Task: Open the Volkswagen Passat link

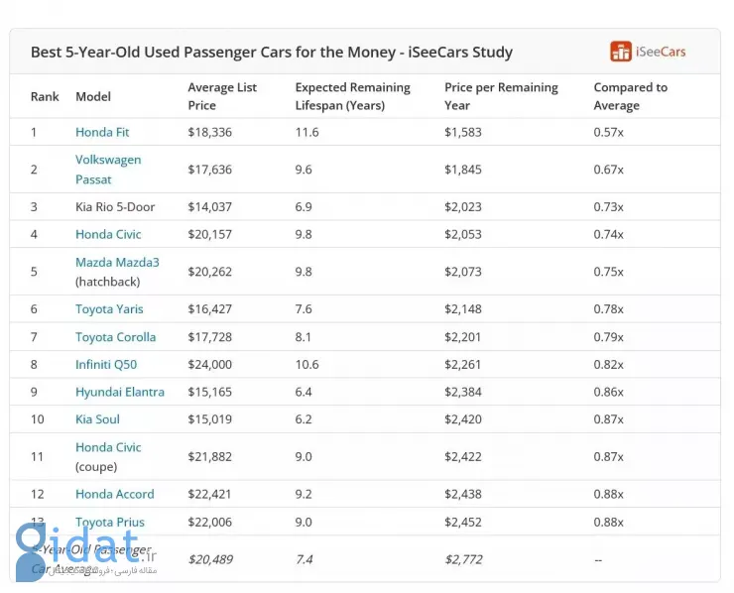Action: 108,170
